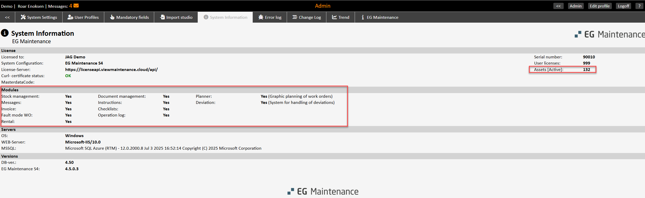645x198 pixels.
Task: Click the EG Maintenance info icon in navbar
Action: (x=363, y=17)
